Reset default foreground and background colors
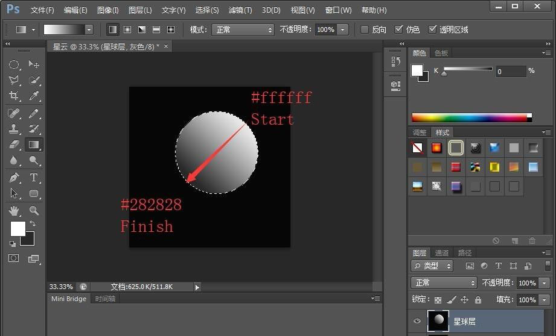This screenshot has width=556, height=336. 13,243
